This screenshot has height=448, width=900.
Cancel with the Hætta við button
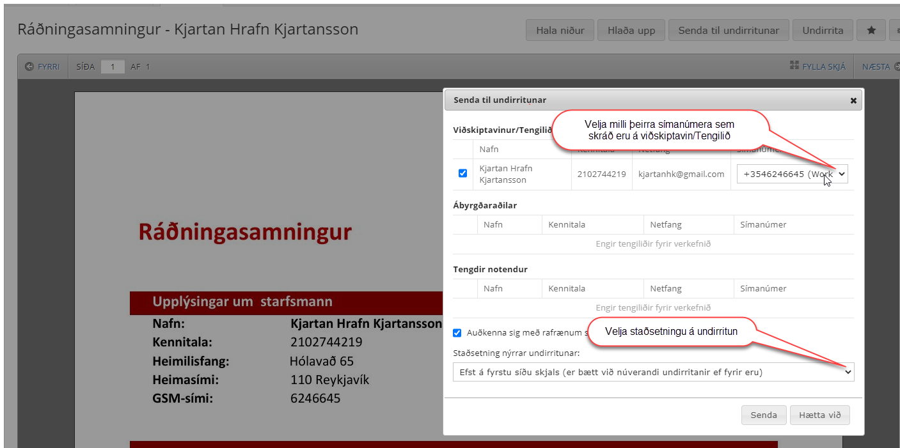pos(820,415)
